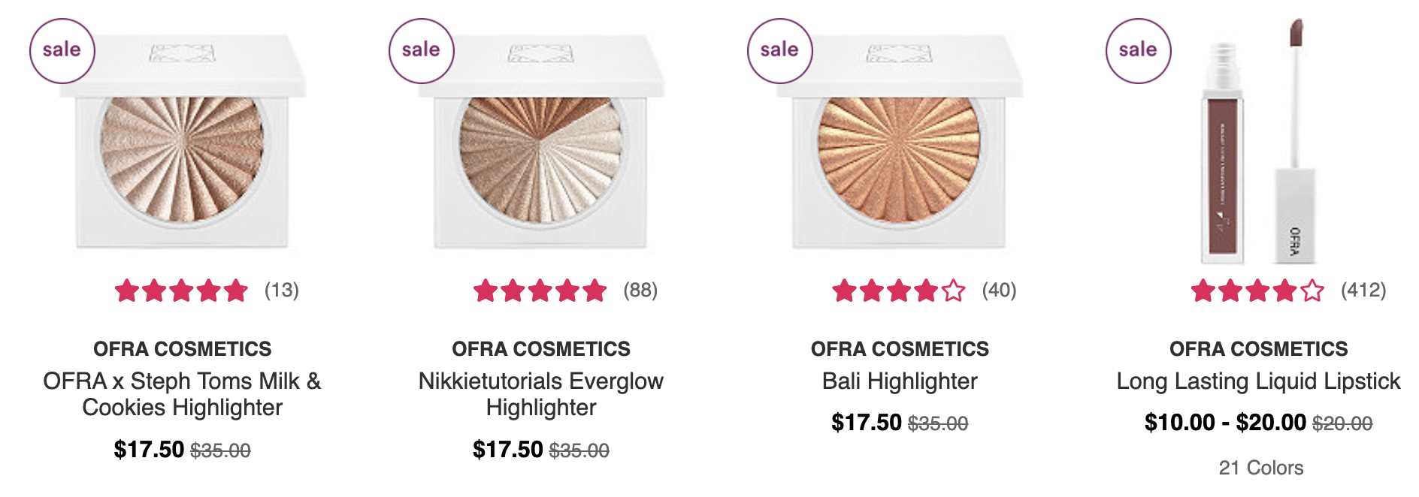The height and width of the screenshot is (497, 1419).
Task: Click the sale badge on Nikkietutorials Everglow Highlighter
Action: [421, 50]
